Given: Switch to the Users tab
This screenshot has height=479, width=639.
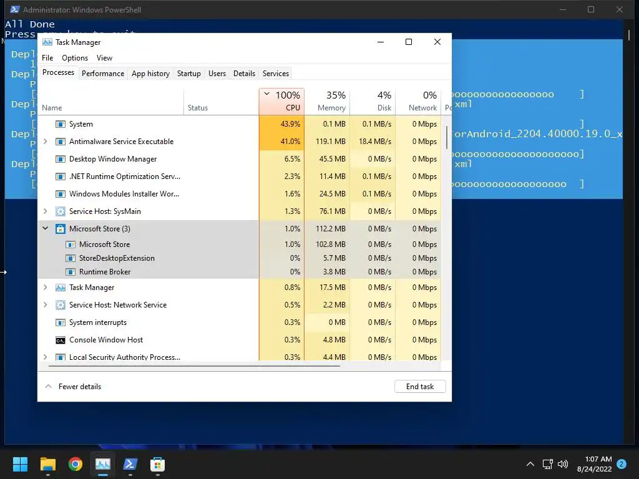Looking at the screenshot, I should (217, 74).
